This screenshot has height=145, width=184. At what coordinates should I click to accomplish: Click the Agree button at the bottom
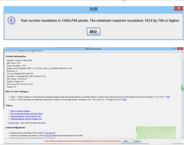coord(126,141)
